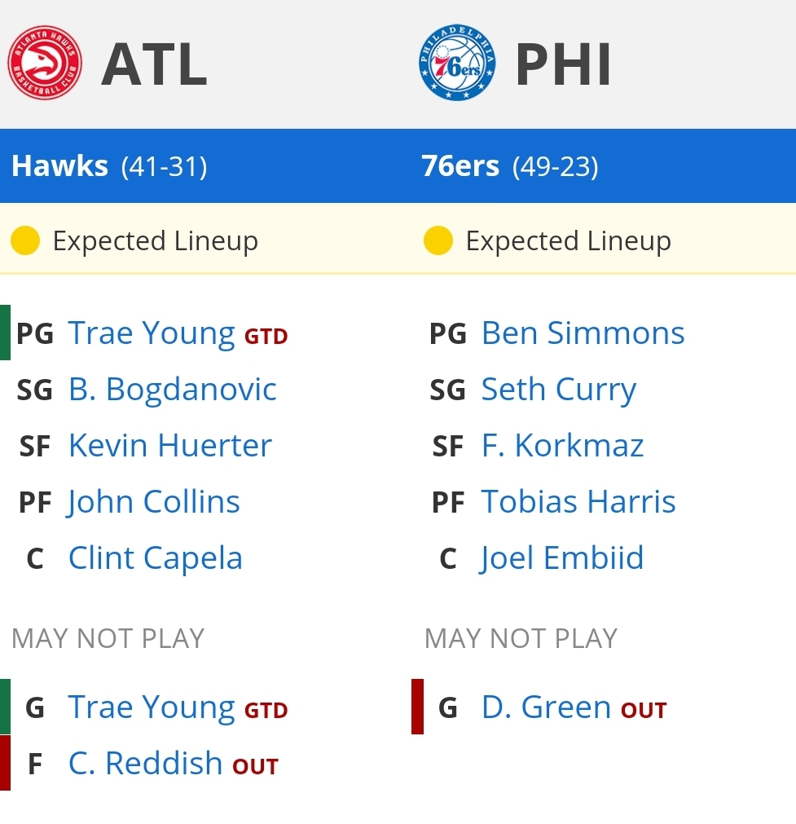The image size is (796, 824).
Task: Open D. Green under May Not Play
Action: [x=547, y=707]
